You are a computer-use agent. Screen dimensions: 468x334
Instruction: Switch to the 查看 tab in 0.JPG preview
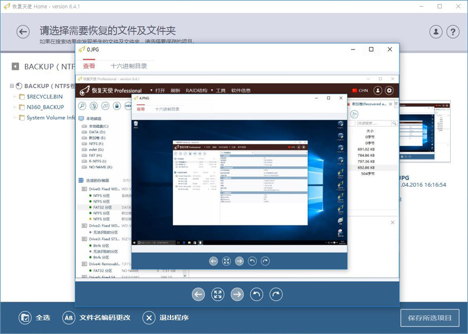pos(89,66)
